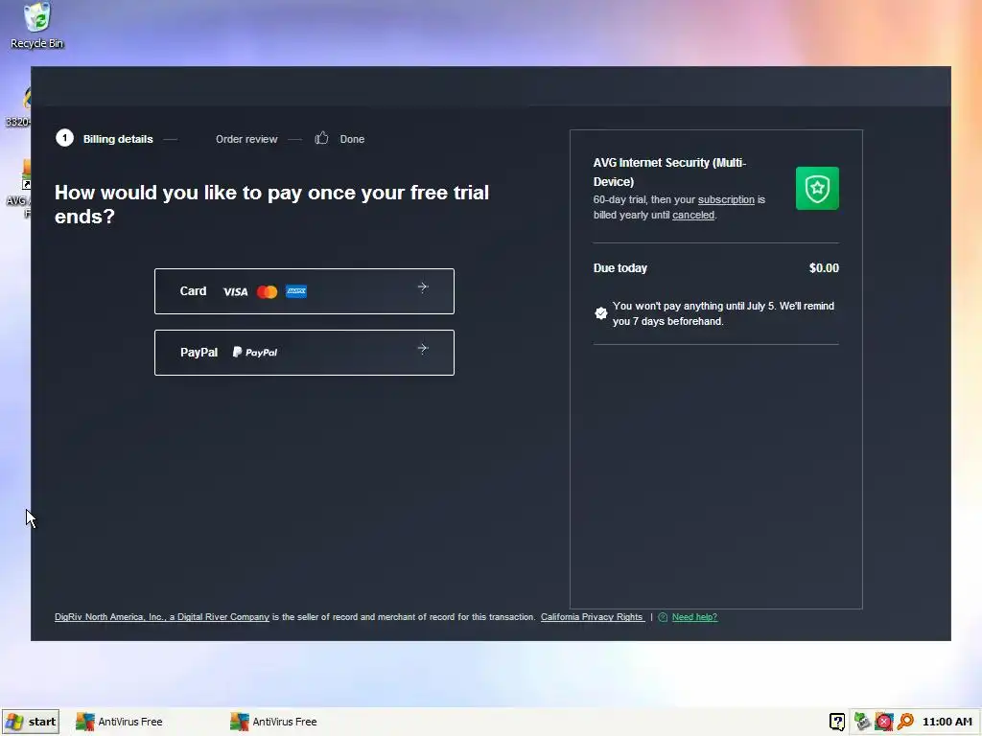Select the Billing details step label
The height and width of the screenshot is (736, 982).
[118, 139]
